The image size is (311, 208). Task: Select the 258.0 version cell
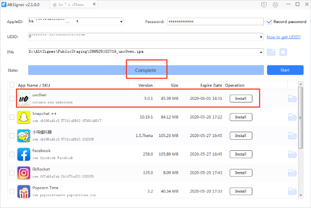pos(148,154)
